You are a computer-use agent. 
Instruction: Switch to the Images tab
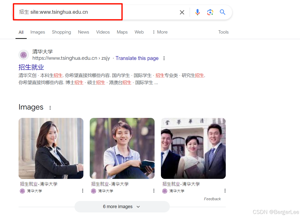click(x=38, y=32)
